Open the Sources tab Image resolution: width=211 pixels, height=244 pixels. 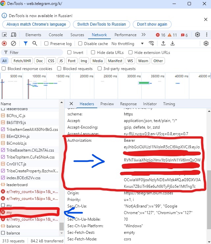click(77, 35)
